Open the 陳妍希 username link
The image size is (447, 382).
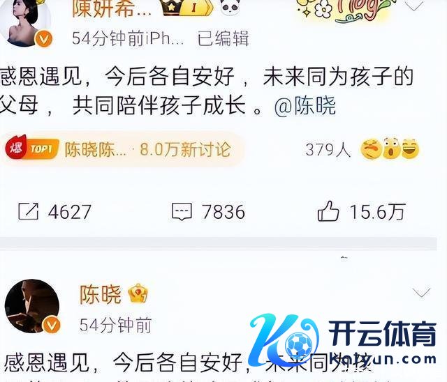[112, 8]
